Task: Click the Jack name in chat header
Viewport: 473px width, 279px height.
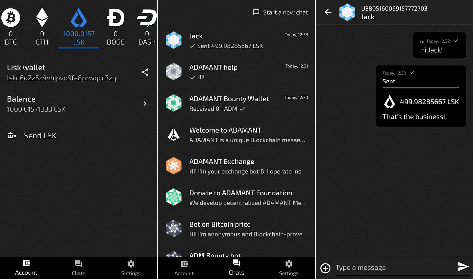Action: pyautogui.click(x=368, y=17)
